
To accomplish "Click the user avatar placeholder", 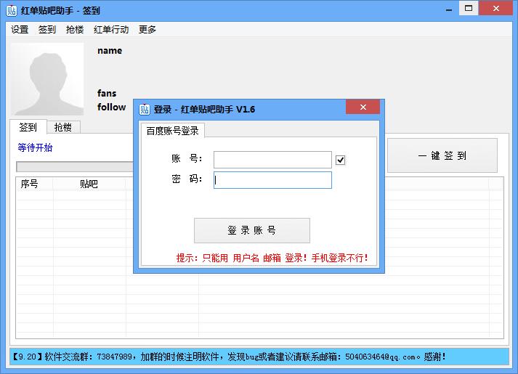I will 47,79.
